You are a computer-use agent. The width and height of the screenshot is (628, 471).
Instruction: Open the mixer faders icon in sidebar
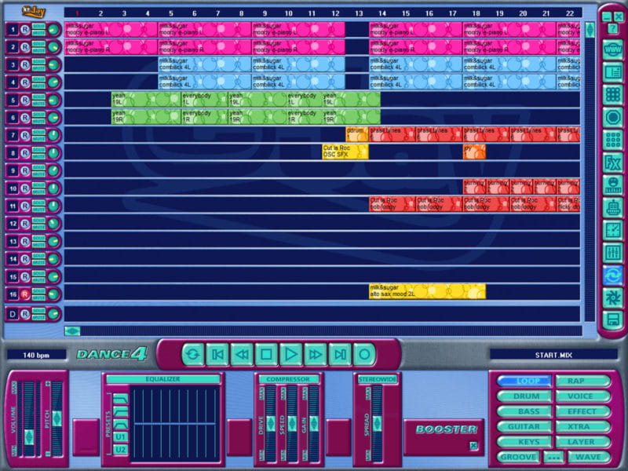[613, 253]
